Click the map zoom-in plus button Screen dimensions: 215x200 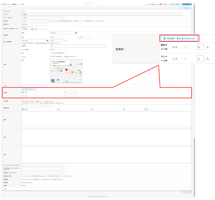(x=80, y=76)
